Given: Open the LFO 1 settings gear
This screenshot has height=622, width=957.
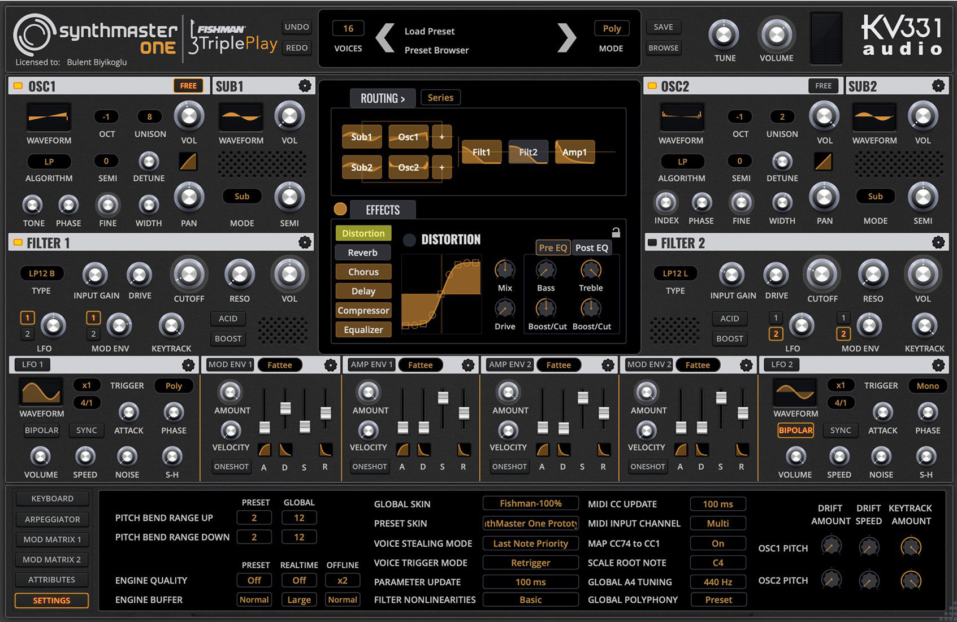Looking at the screenshot, I should (189, 364).
